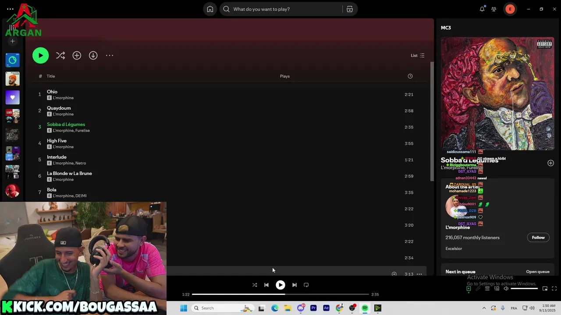561x315 pixels.
Task: Open Adobe Premiere Pro from the taskbar
Action: click(x=313, y=308)
